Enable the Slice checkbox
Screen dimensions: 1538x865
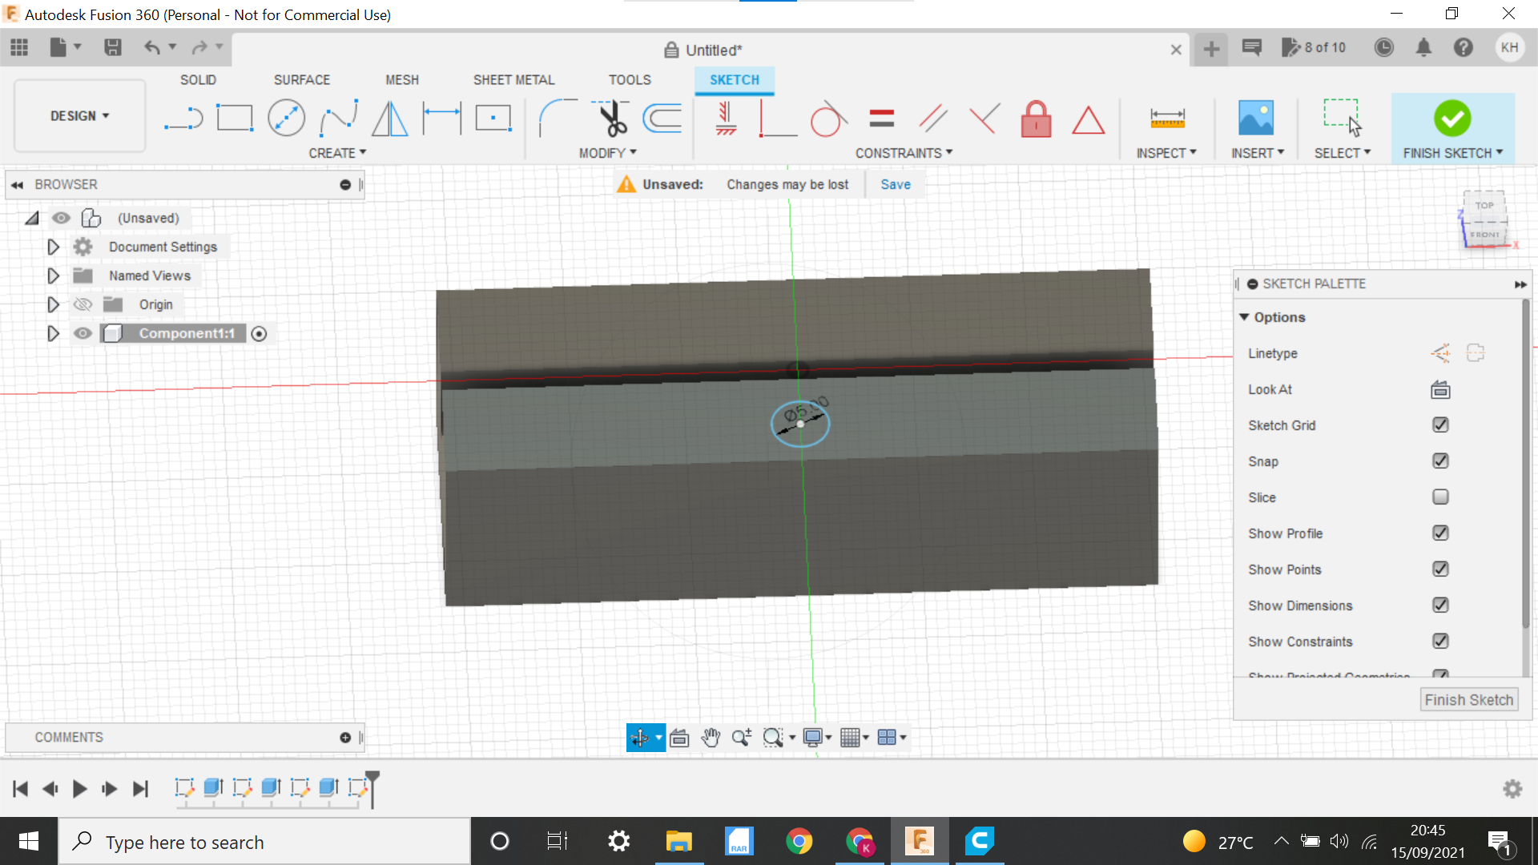pos(1439,497)
